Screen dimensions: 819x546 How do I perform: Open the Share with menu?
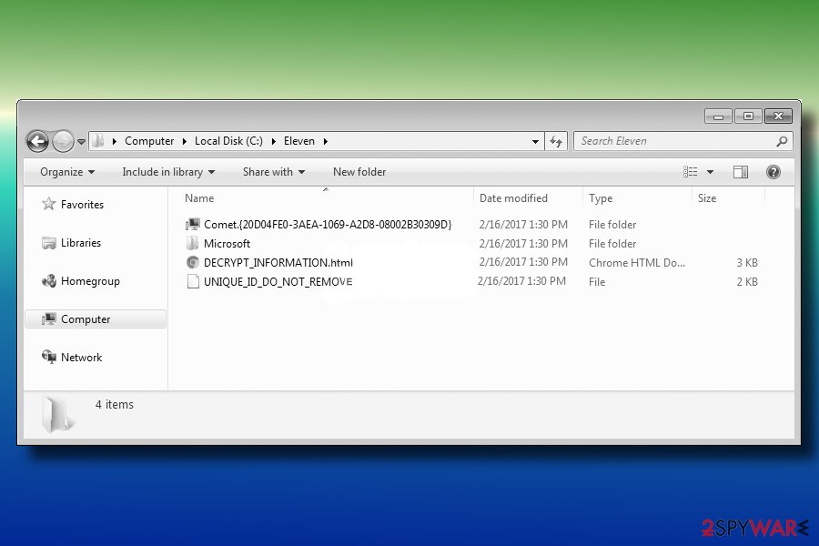click(273, 172)
